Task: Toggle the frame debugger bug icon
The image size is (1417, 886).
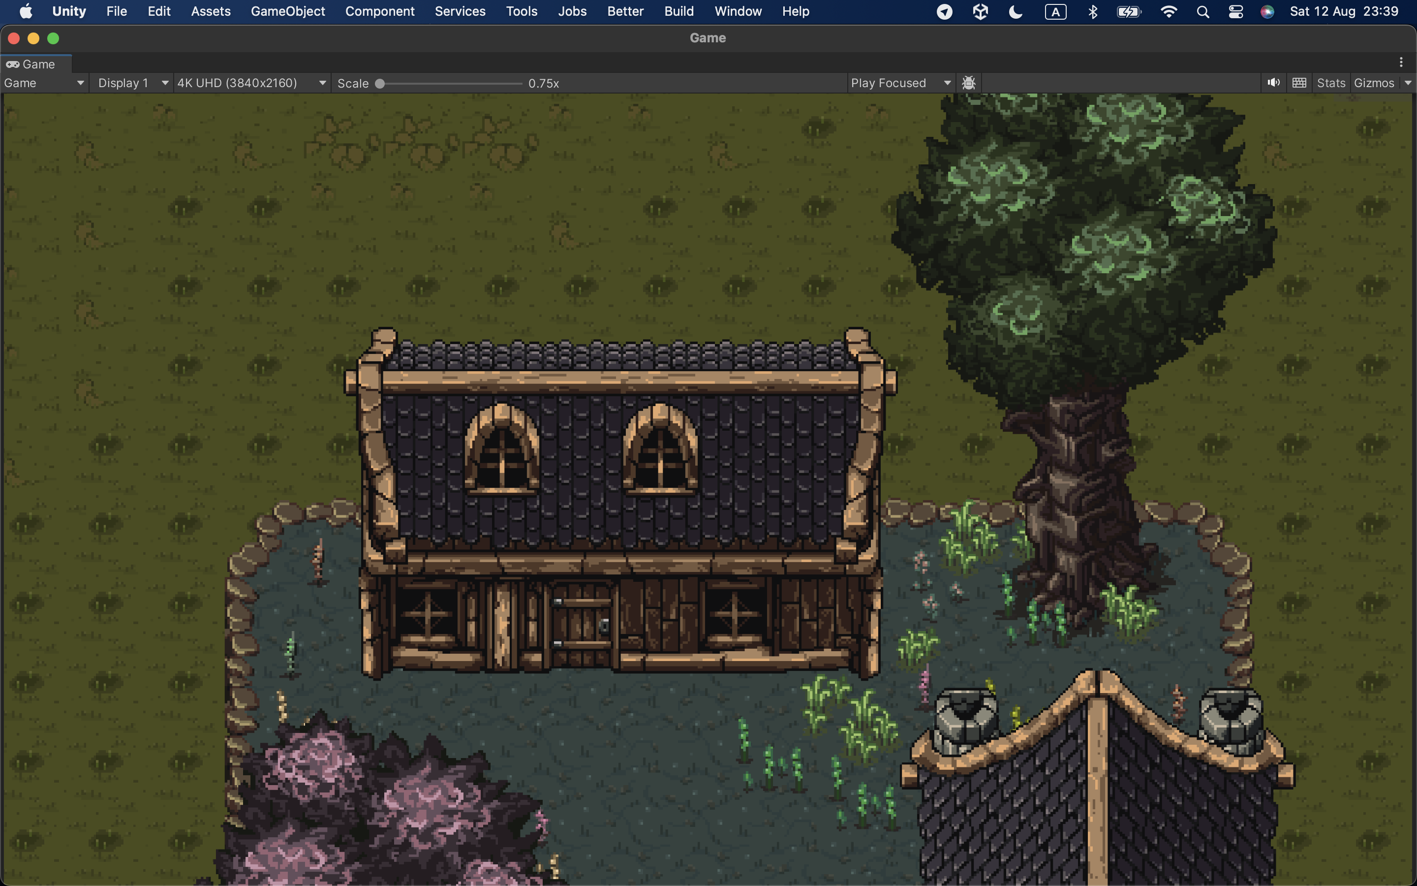Action: 968,83
